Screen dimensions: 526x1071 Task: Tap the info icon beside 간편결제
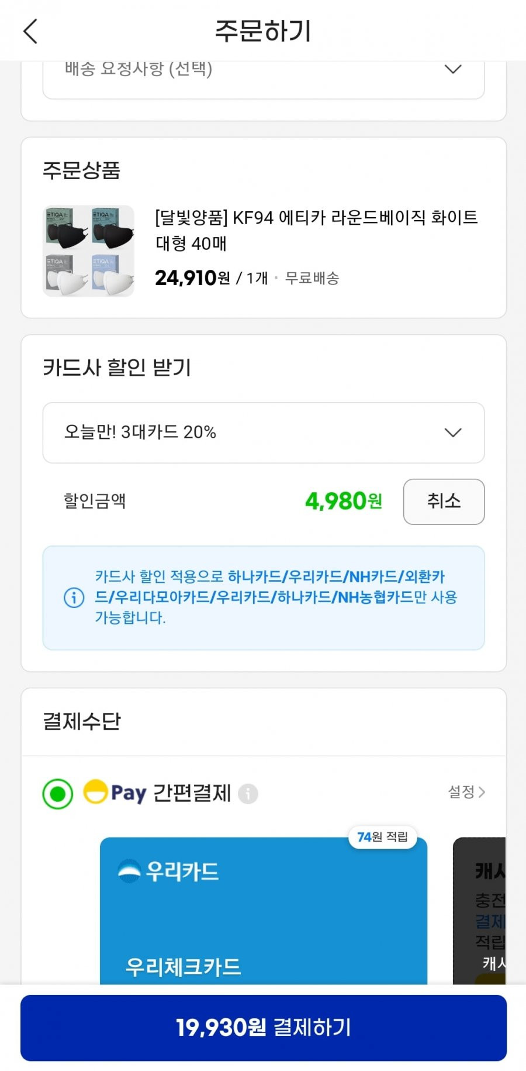point(248,794)
